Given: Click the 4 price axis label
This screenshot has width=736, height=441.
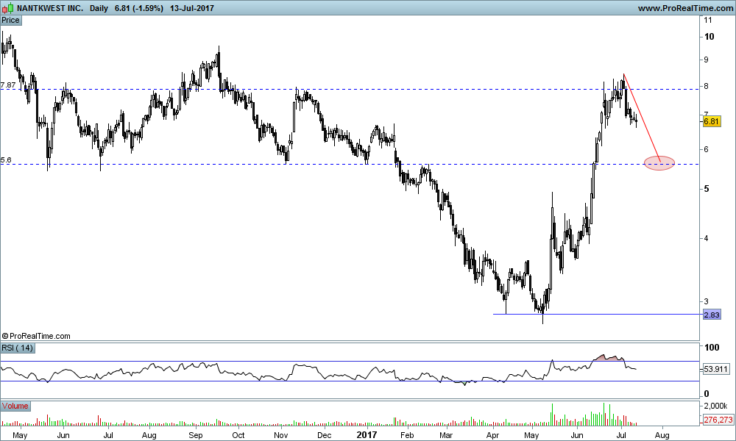Looking at the screenshot, I should coord(706,238).
